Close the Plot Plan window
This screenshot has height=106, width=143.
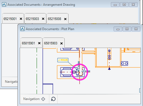136,29
